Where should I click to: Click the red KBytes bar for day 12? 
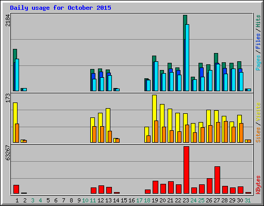click(101, 190)
